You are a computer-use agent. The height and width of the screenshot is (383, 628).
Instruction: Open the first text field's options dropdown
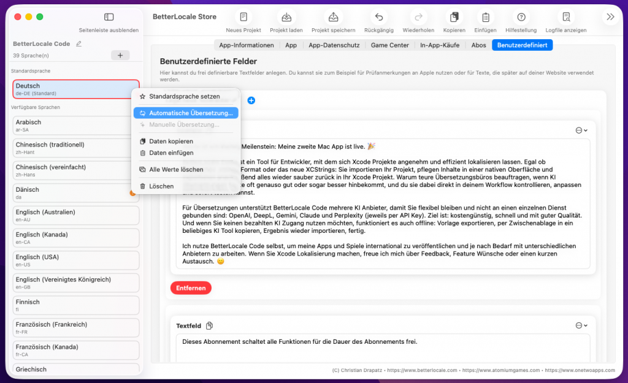coord(581,130)
